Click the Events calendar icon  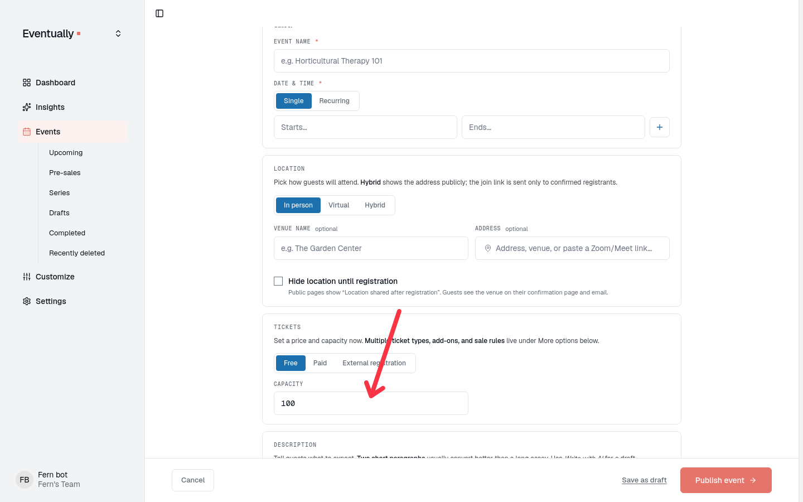pos(27,132)
